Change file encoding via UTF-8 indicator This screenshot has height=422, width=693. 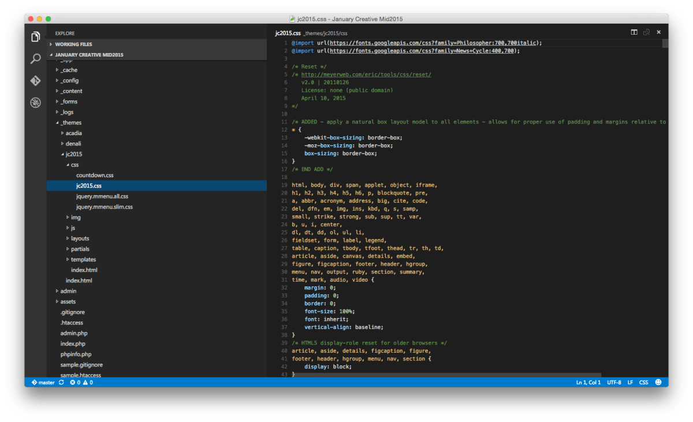point(614,382)
